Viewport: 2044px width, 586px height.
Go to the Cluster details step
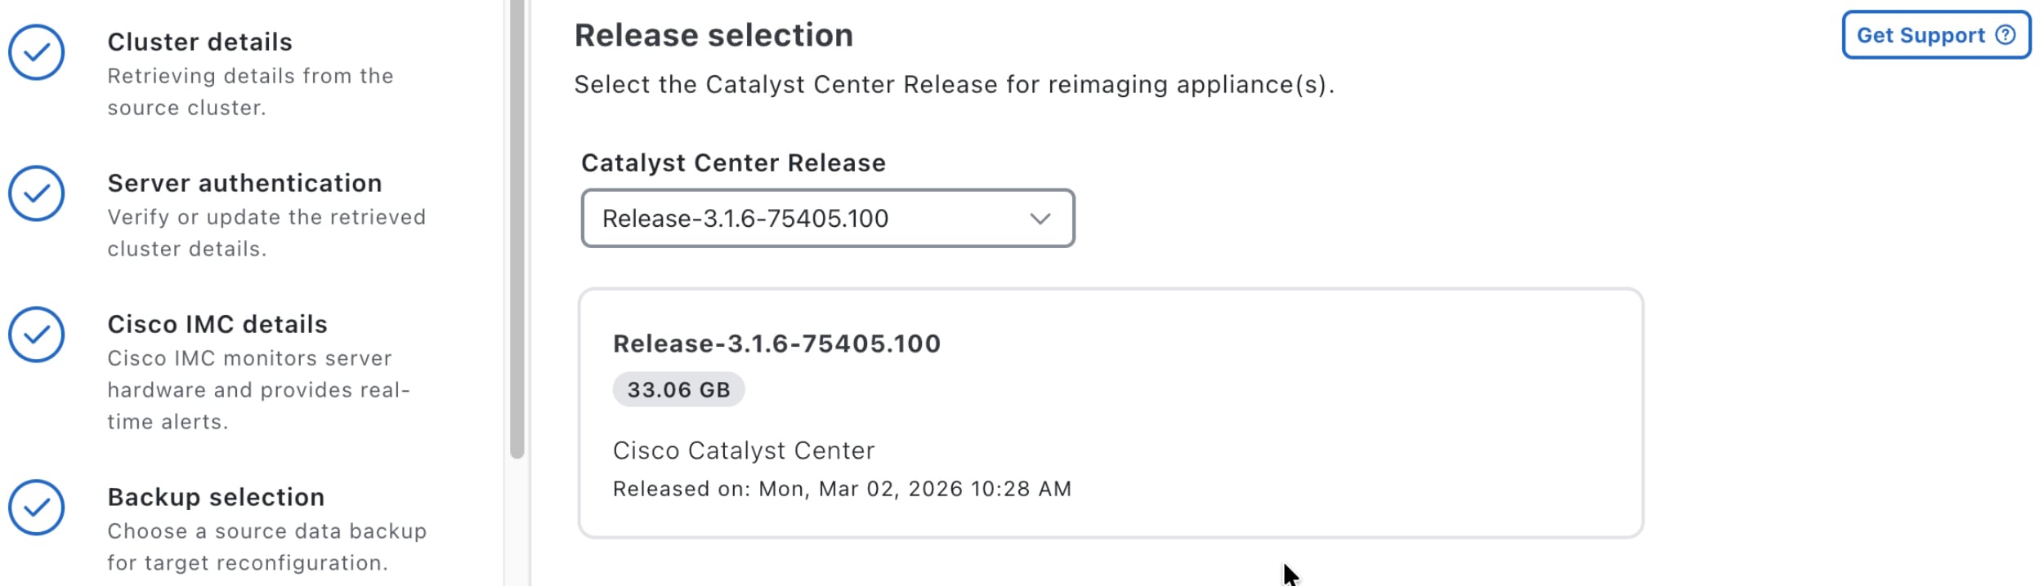tap(199, 42)
